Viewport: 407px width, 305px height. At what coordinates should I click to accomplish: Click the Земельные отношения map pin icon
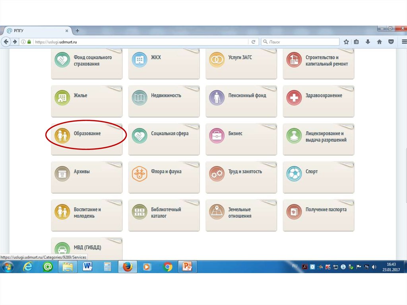click(217, 212)
